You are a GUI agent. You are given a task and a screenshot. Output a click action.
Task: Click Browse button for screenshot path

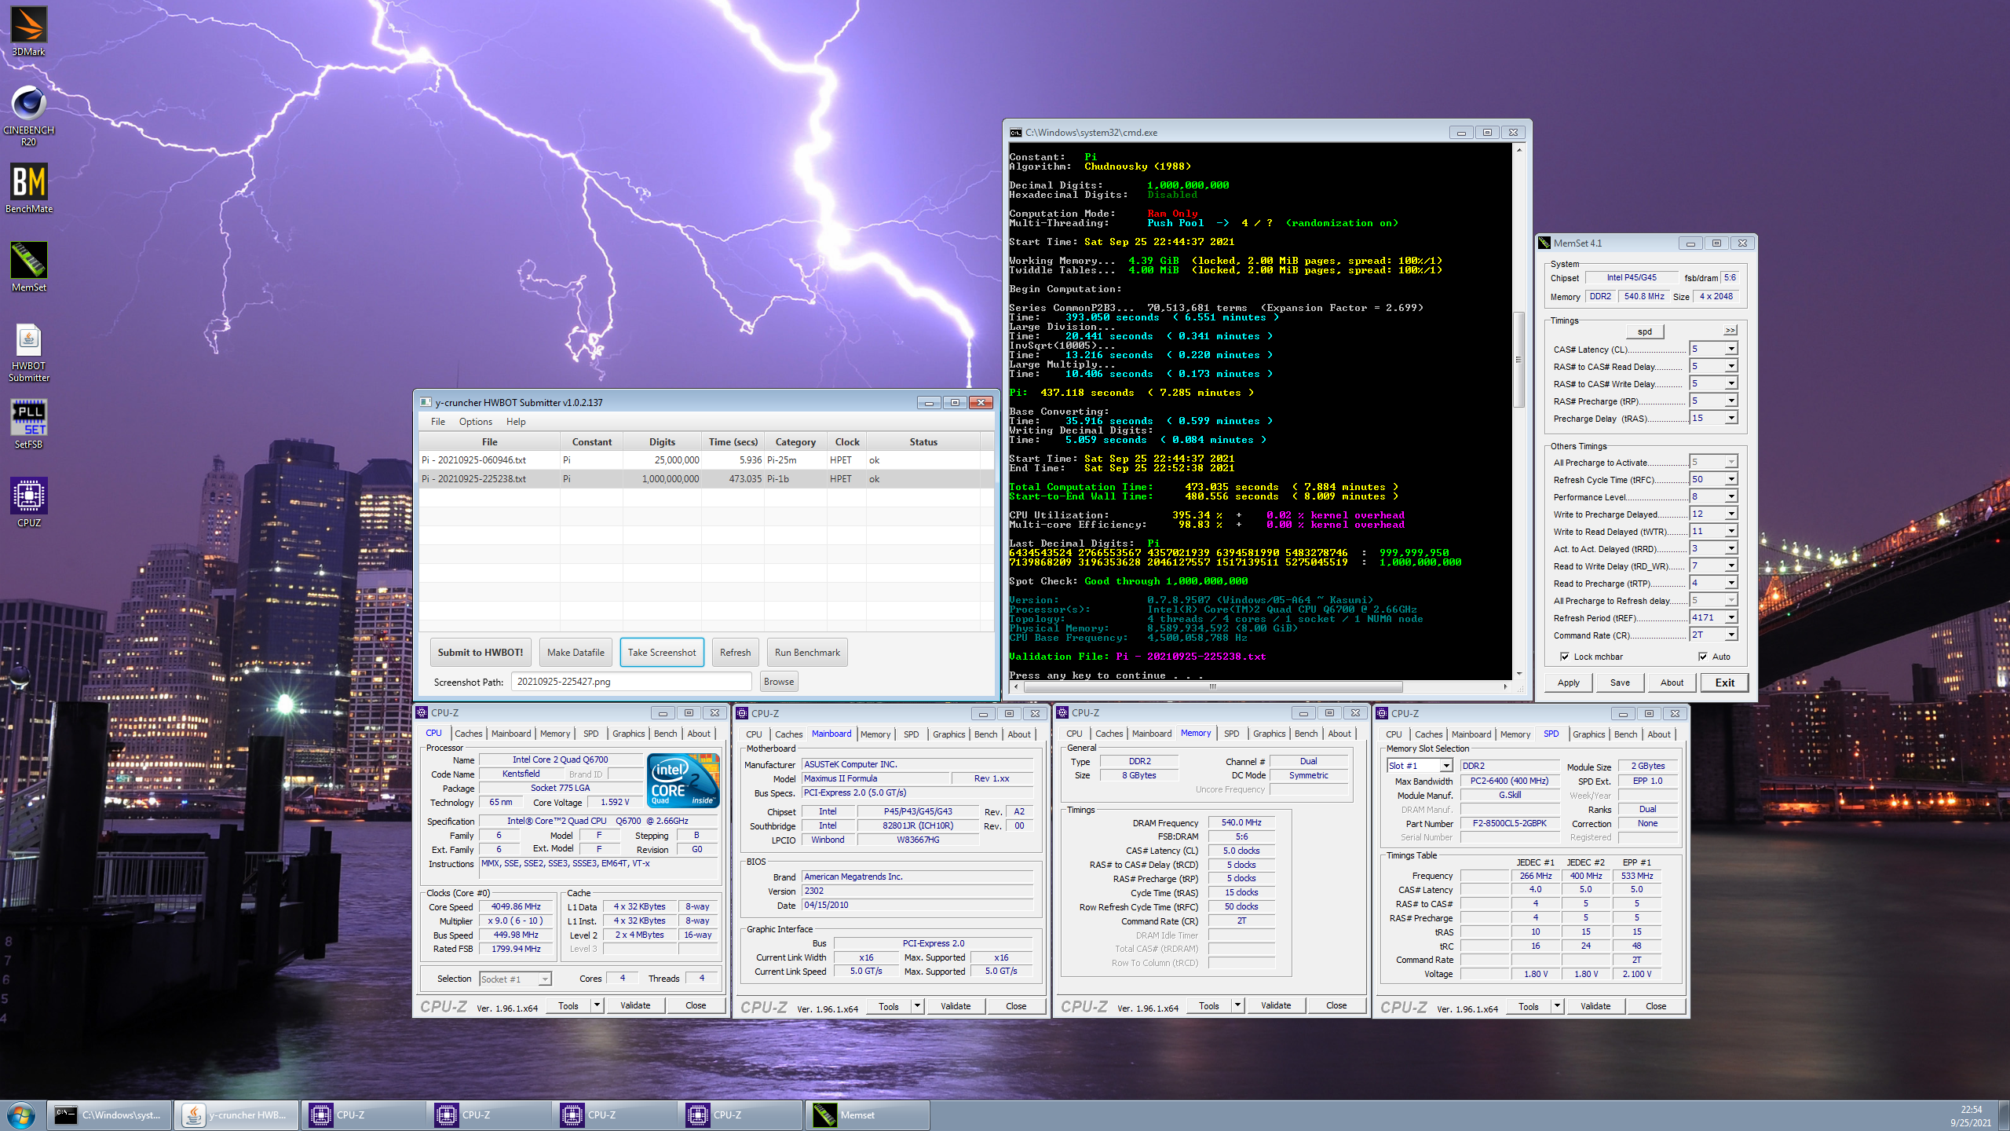[x=779, y=681]
